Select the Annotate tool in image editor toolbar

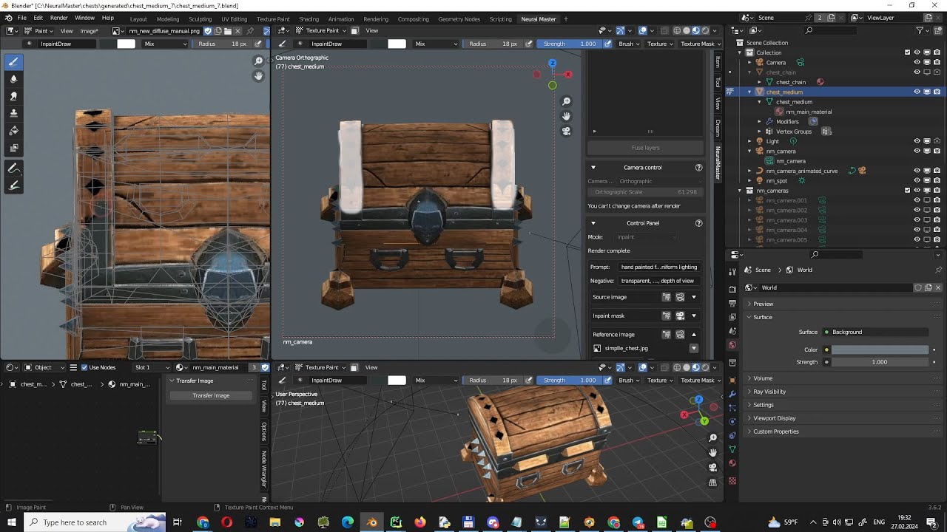13,169
